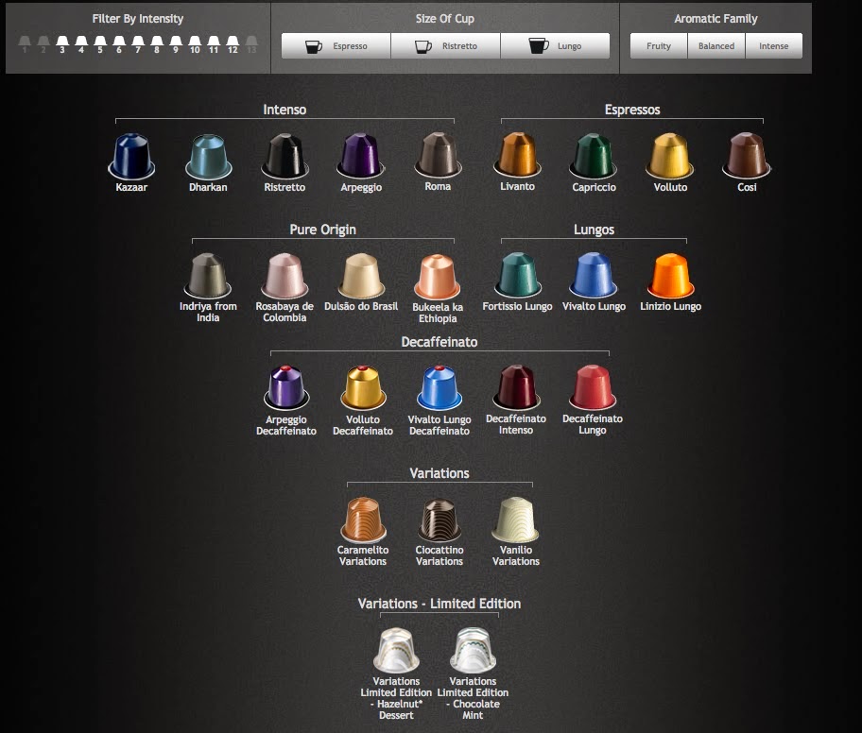Viewport: 862px width, 733px height.
Task: Pick the Vanilio Variations capsule
Action: [516, 520]
